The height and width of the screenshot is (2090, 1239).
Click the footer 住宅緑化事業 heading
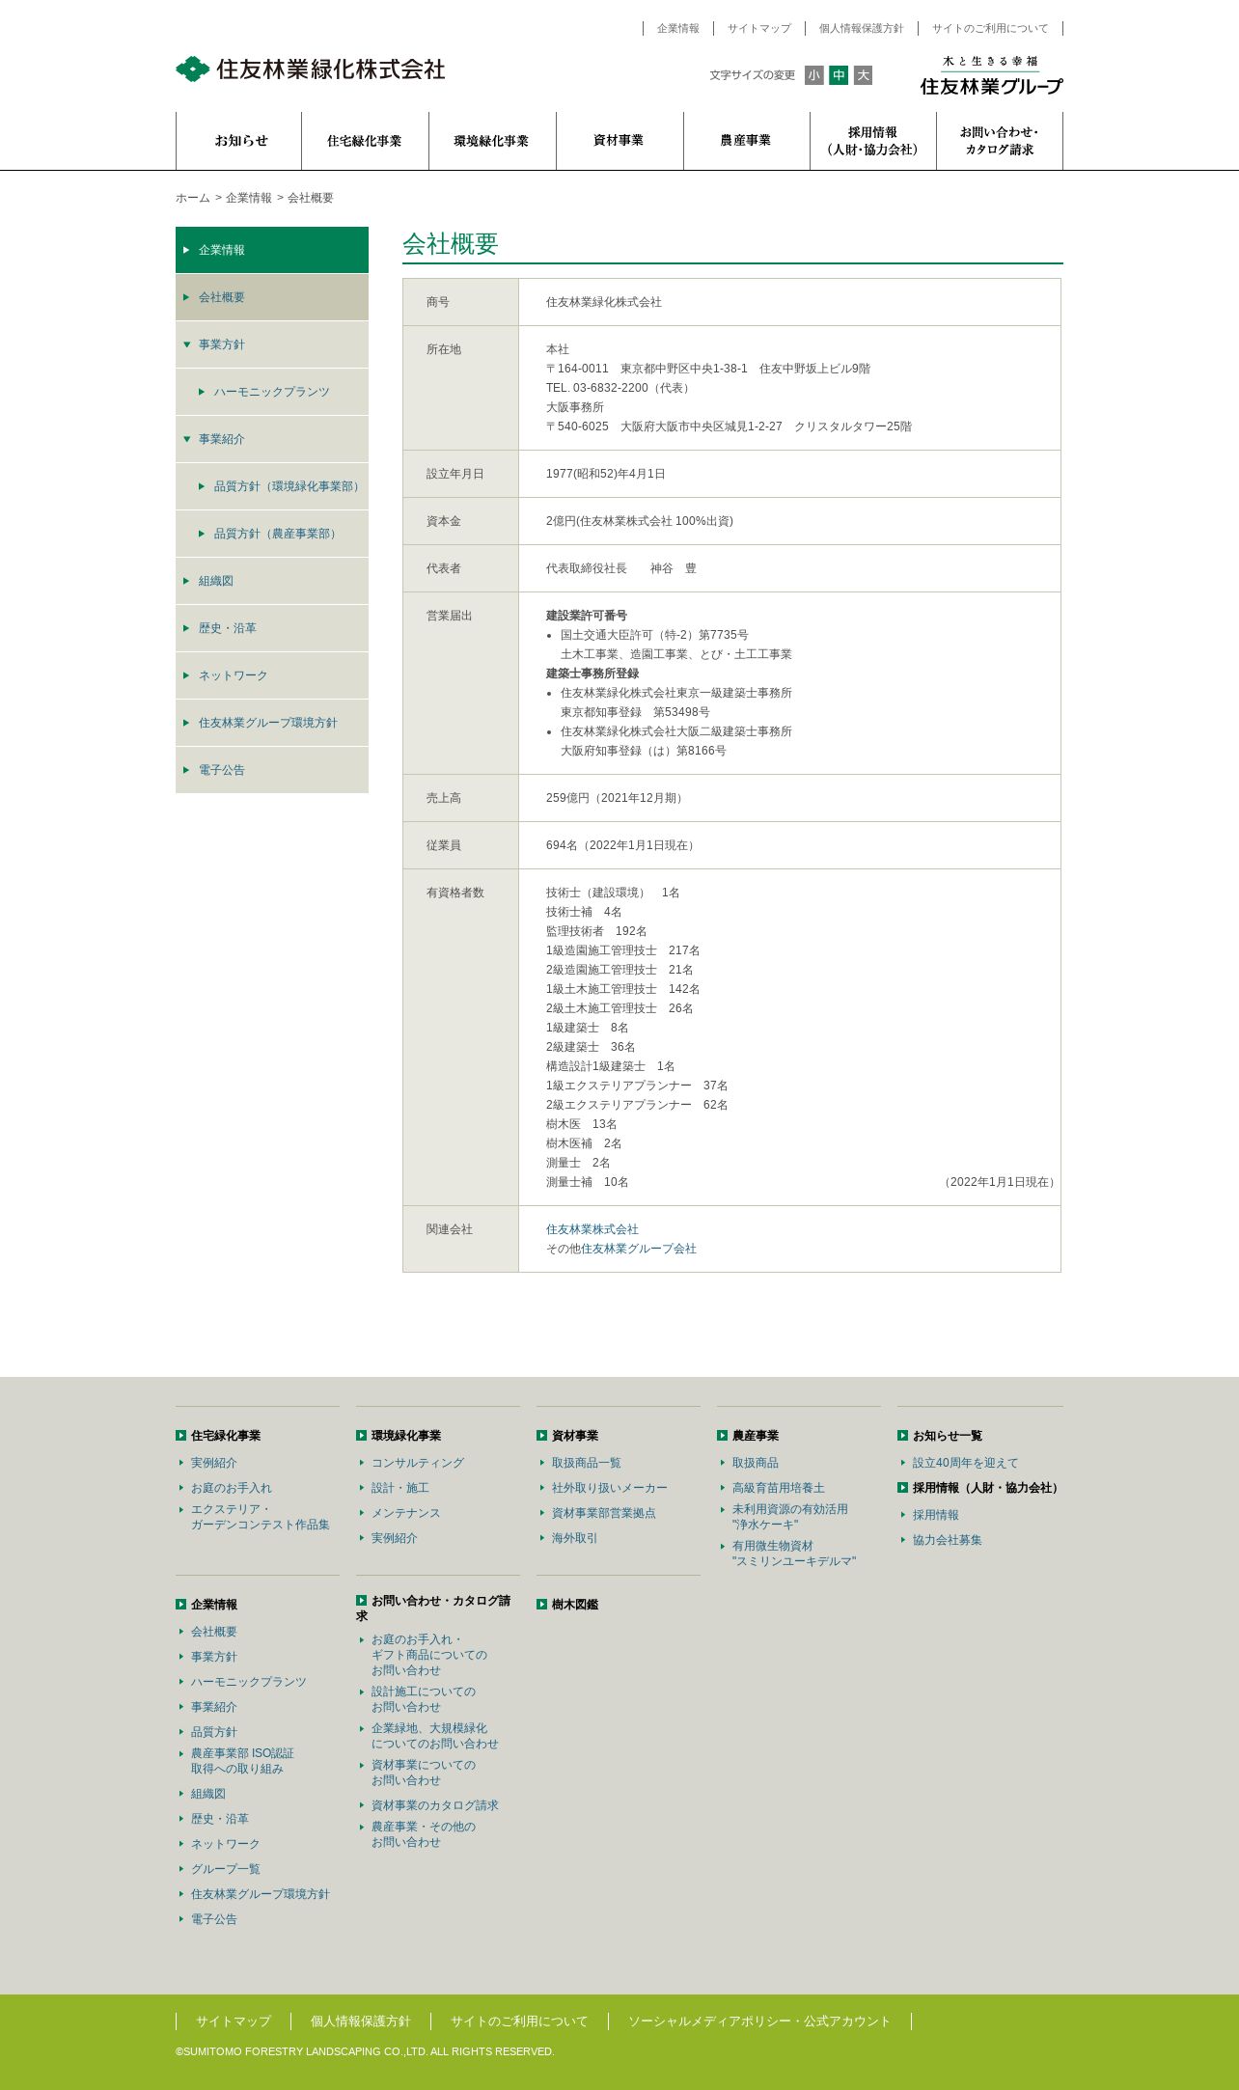pyautogui.click(x=226, y=1436)
